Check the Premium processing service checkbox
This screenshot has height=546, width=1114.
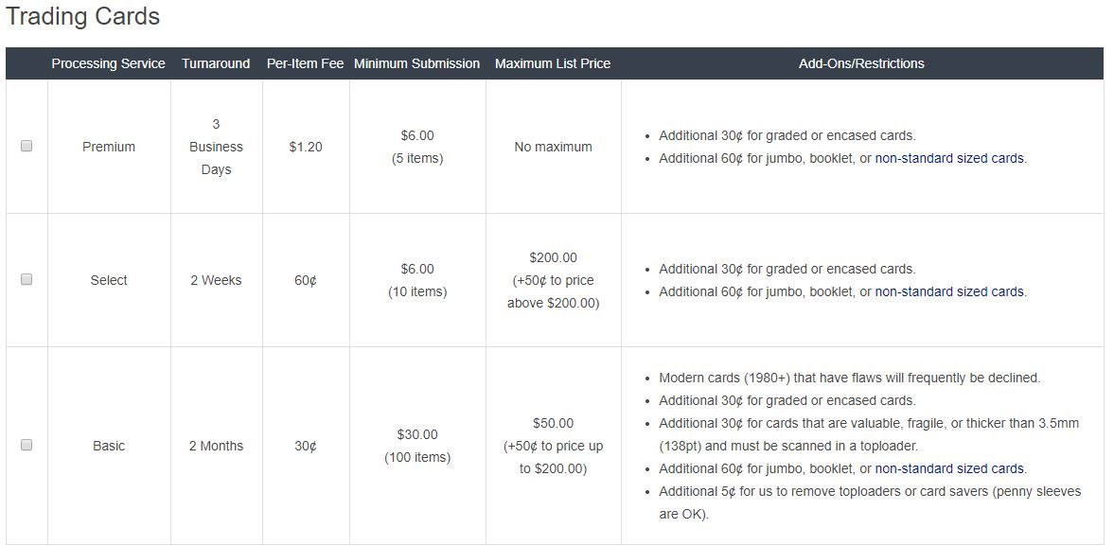point(27,147)
